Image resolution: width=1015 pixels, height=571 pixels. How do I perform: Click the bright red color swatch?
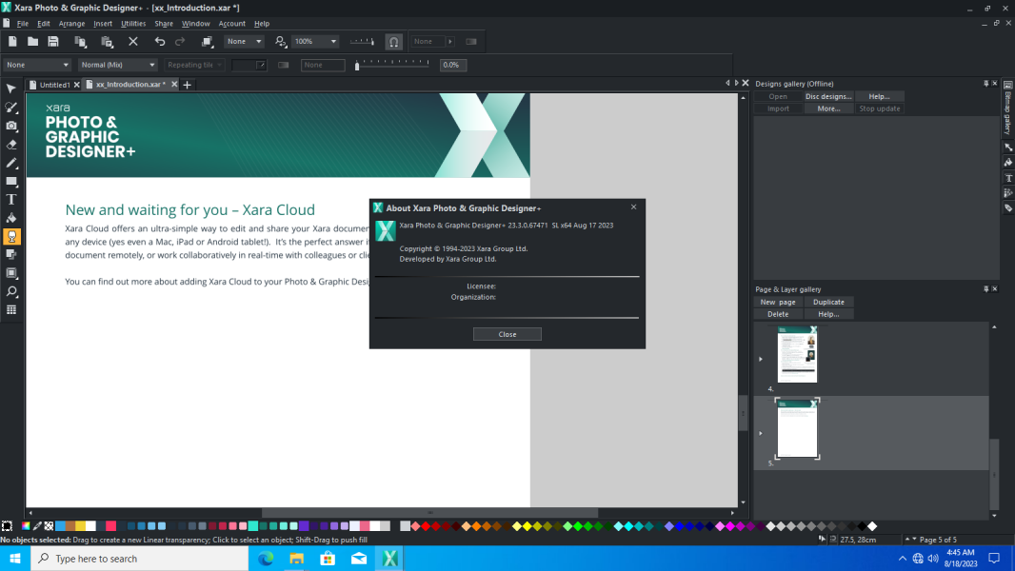click(x=426, y=526)
